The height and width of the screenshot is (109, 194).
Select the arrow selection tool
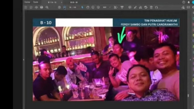pyautogui.click(x=82, y=7)
